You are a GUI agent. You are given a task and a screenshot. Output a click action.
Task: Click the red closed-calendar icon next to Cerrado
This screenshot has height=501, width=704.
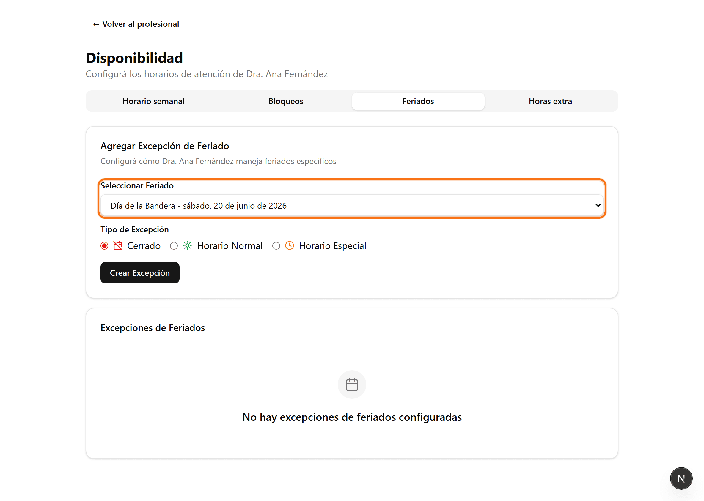[118, 245]
